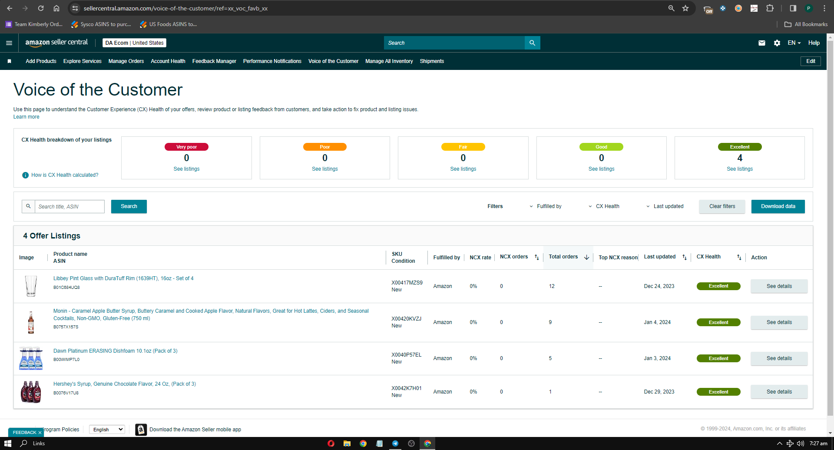The height and width of the screenshot is (450, 834).
Task: See listings under Very poor
Action: click(186, 169)
